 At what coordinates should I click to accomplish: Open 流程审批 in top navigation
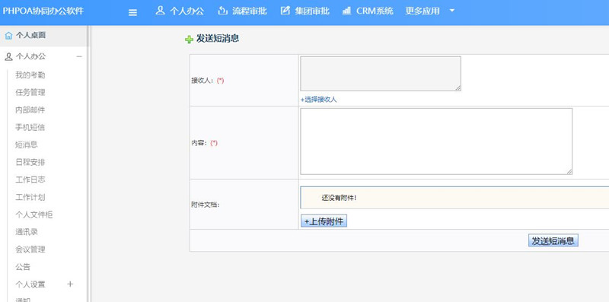[250, 11]
